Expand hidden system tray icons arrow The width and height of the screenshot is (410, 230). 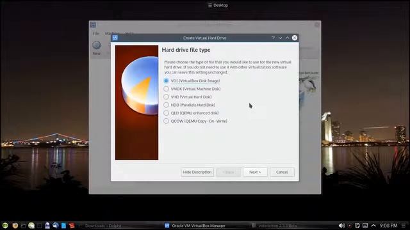click(x=373, y=226)
